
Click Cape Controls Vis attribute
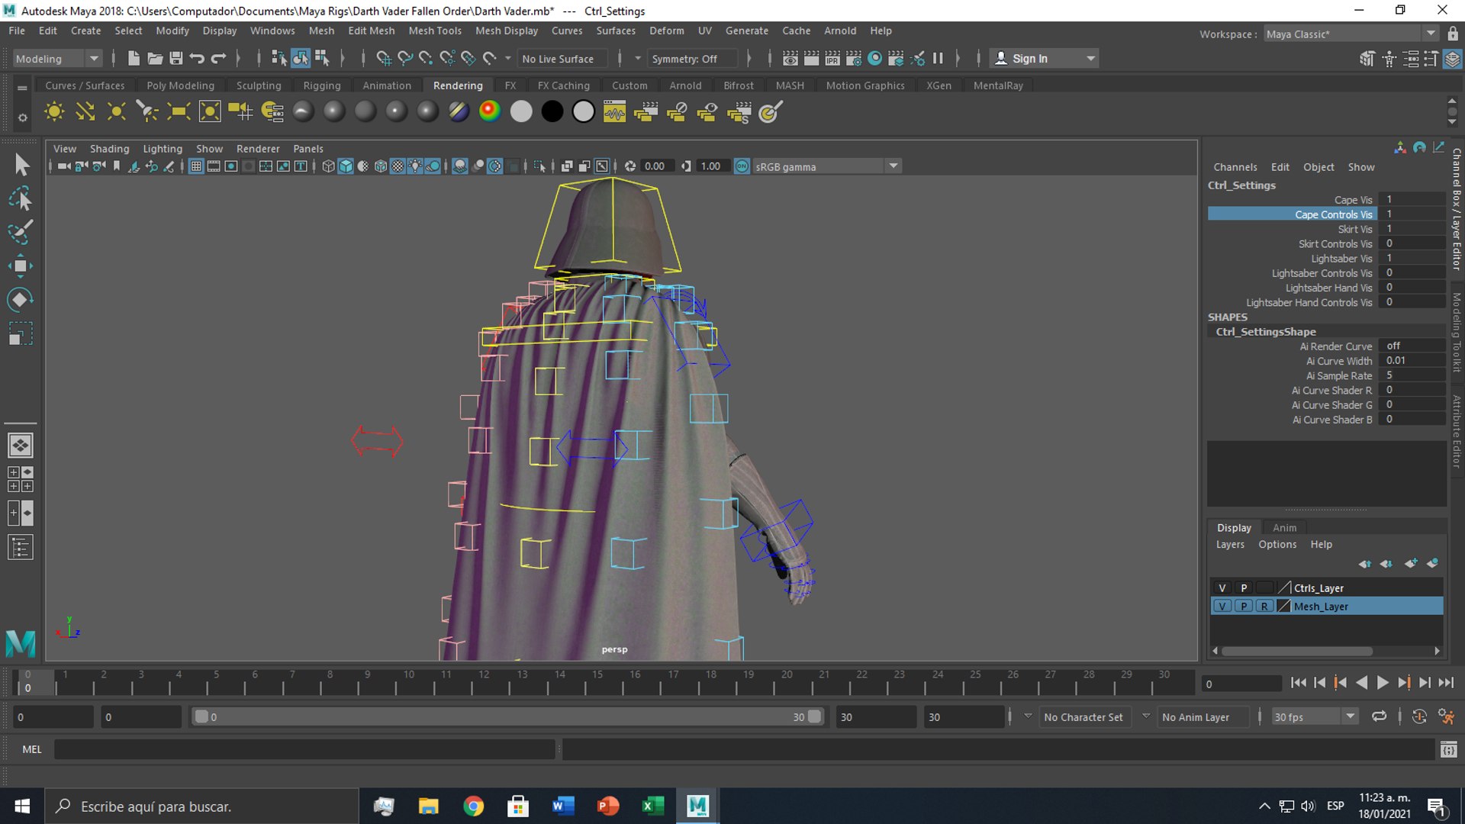pos(1293,214)
